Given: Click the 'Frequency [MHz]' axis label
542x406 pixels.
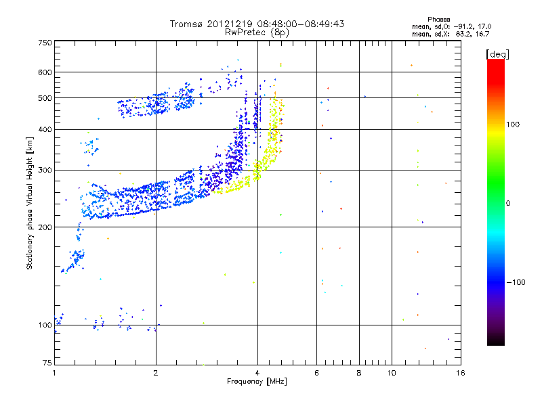Looking at the screenshot, I should click(x=257, y=382).
